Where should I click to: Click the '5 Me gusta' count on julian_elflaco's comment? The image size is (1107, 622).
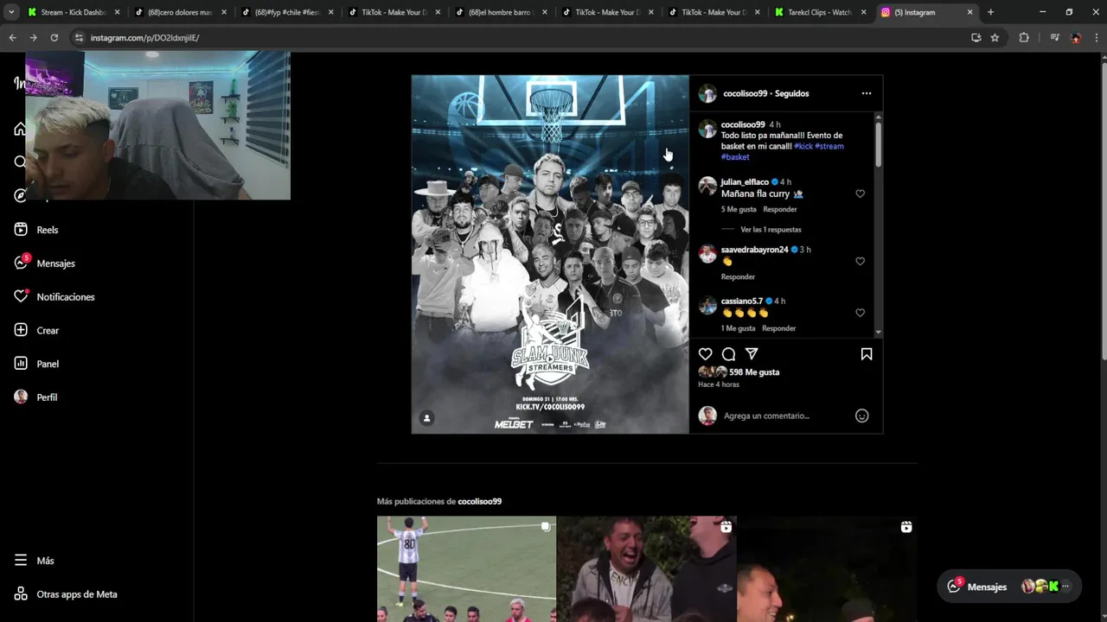click(x=739, y=209)
